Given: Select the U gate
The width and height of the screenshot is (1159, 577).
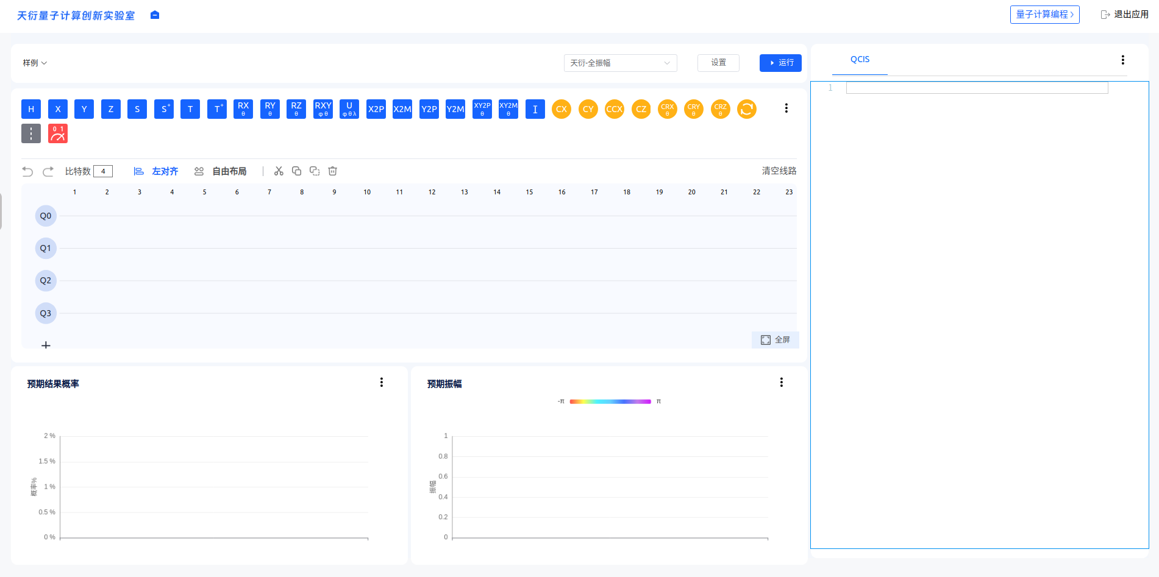Looking at the screenshot, I should [349, 109].
